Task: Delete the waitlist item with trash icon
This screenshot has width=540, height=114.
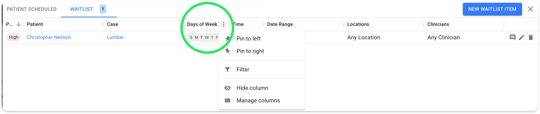Action: 531,37
